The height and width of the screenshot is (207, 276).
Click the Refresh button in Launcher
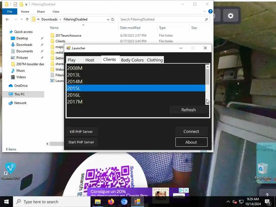[x=188, y=110]
